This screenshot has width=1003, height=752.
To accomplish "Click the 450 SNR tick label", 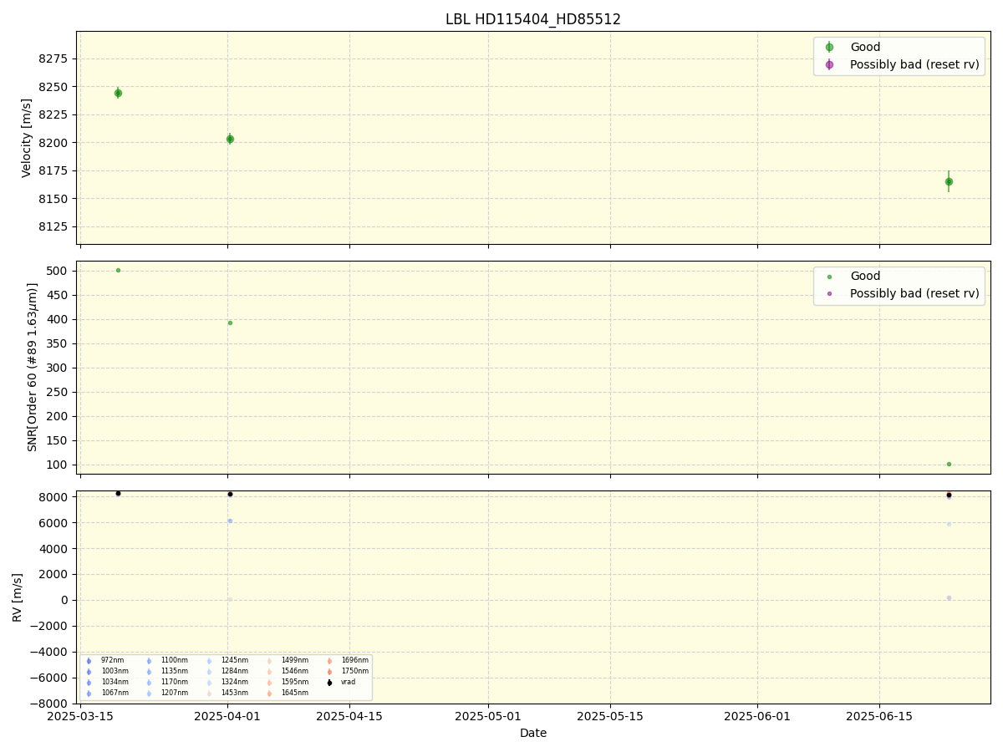I will click(58, 295).
